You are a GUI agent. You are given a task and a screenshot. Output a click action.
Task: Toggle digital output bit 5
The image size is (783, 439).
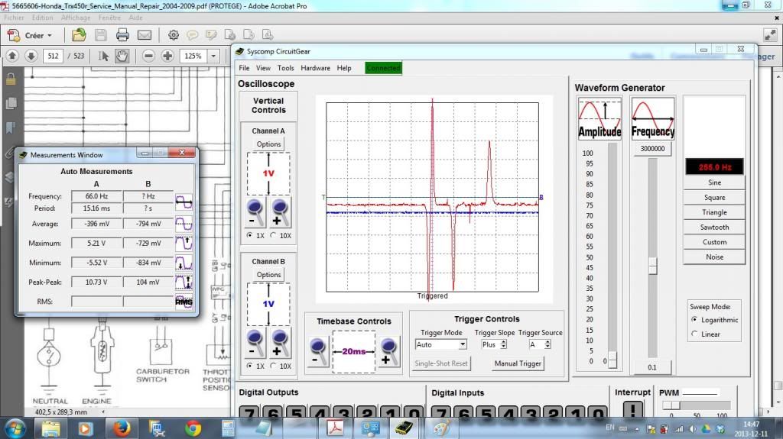(x=297, y=413)
